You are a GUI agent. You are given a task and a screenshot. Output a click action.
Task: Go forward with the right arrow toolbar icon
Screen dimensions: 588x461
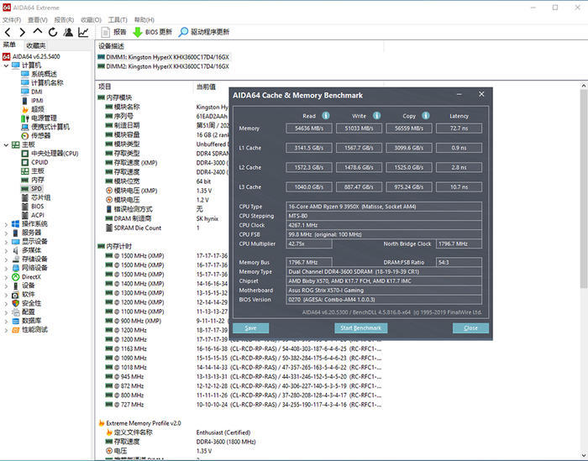click(x=23, y=33)
